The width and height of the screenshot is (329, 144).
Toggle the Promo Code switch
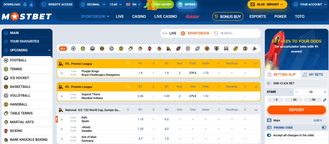pos(324,127)
